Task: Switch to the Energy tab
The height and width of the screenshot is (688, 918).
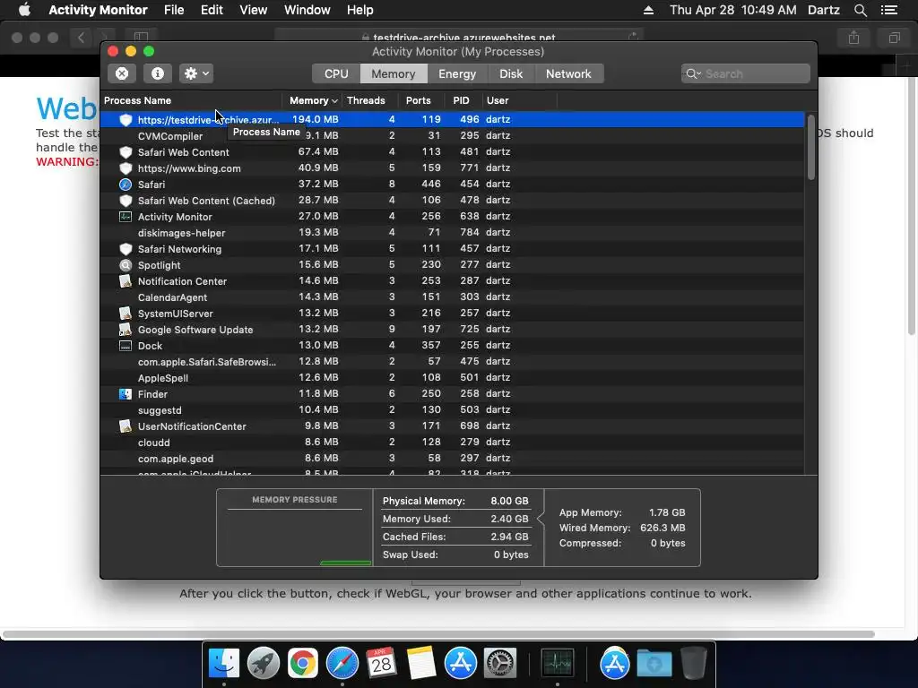Action: coord(457,73)
